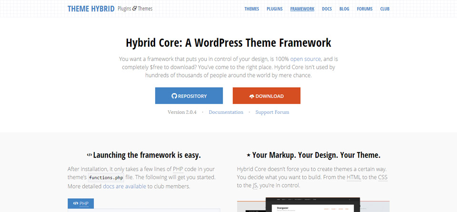The image size is (457, 212).
Task: Click the Plugins & Themes tagline
Action: pos(135,9)
